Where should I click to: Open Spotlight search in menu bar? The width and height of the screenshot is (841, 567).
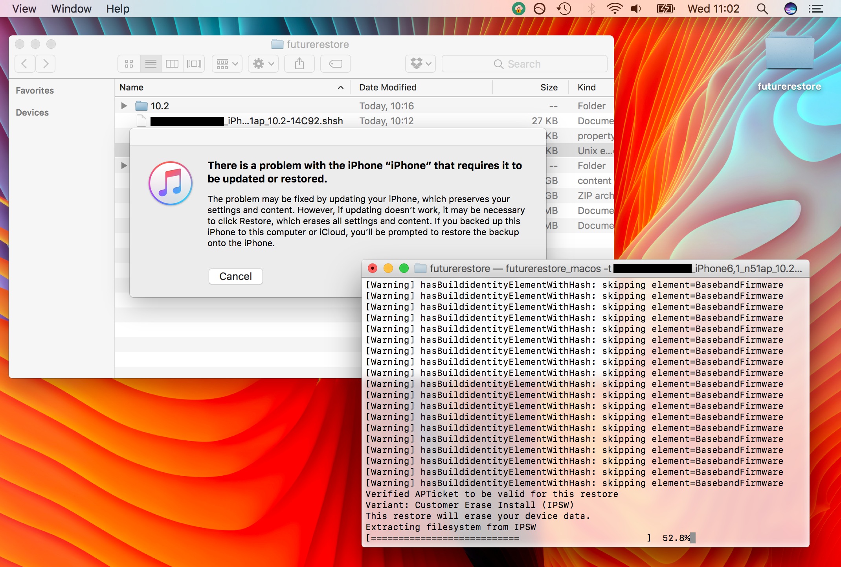[762, 9]
